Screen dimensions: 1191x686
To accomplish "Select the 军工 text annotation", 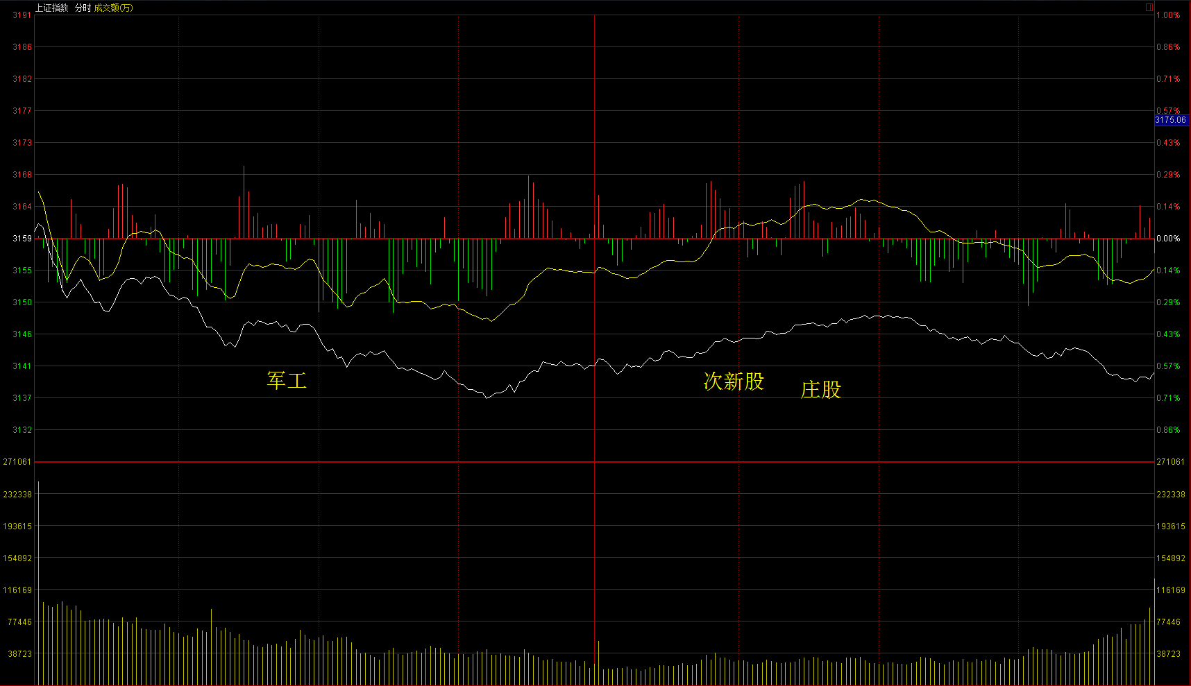I will (287, 380).
